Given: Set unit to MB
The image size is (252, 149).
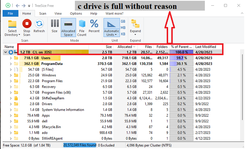Looking at the screenshot, I should [x=123, y=28].
